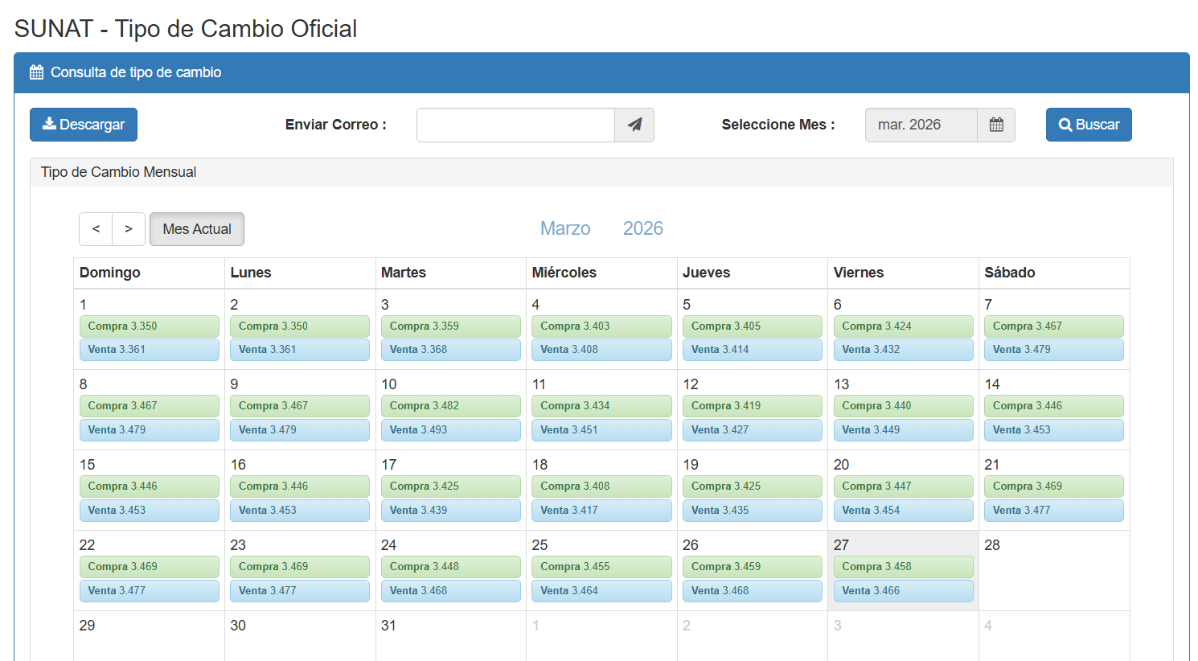Screen dimensions: 1198x661
Task: Click calendar icon in panel header
Action: (x=36, y=72)
